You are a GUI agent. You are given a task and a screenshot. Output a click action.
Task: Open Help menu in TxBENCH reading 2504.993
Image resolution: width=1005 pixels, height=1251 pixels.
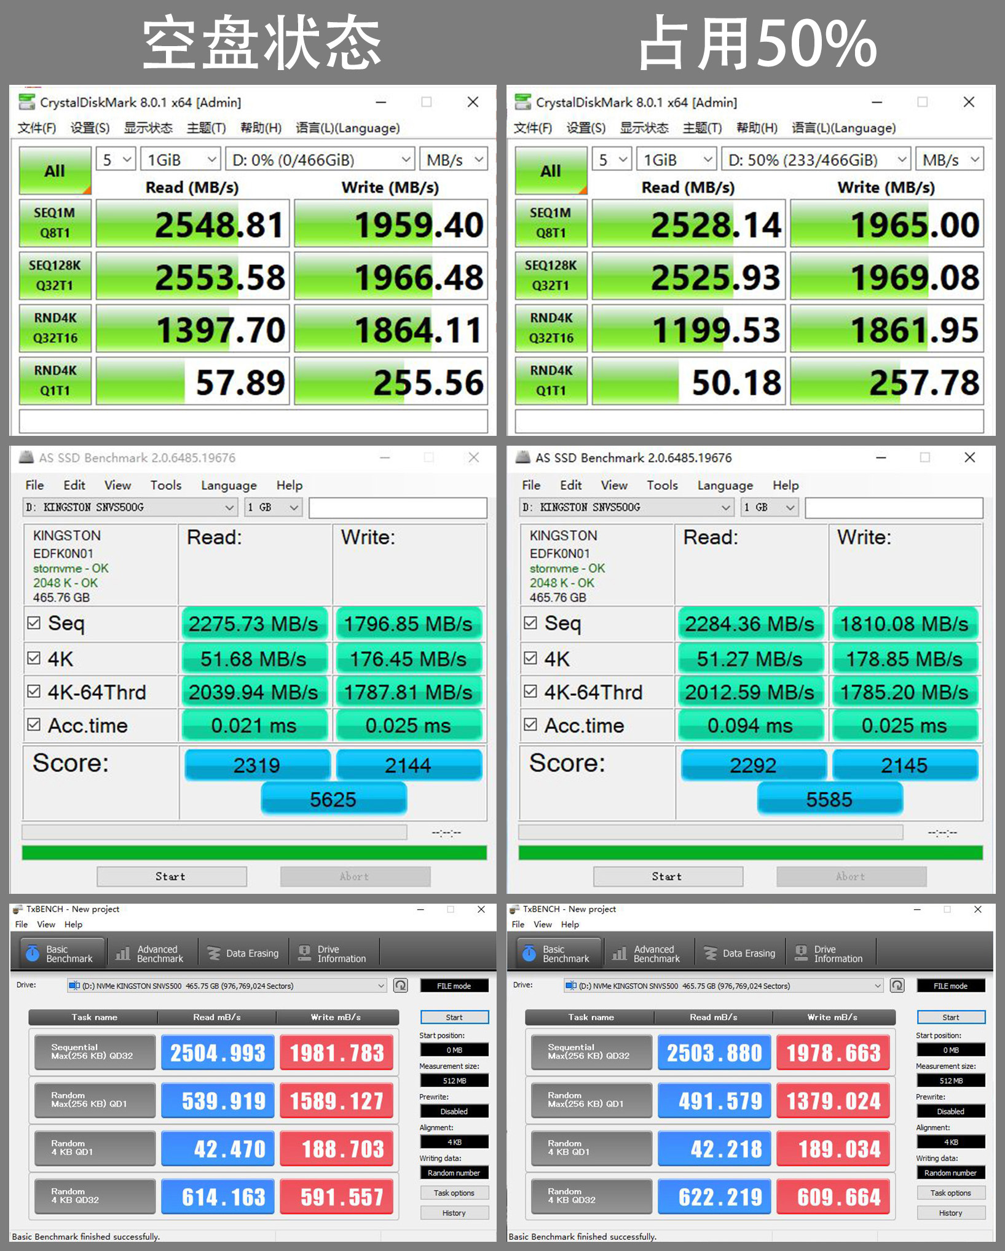pos(73,924)
